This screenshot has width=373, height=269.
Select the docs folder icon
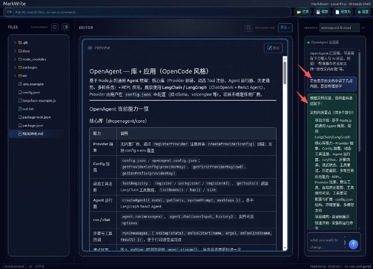20,51
